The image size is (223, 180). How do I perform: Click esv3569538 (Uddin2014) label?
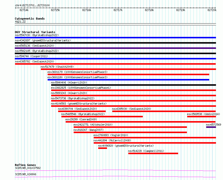tap(203, 114)
